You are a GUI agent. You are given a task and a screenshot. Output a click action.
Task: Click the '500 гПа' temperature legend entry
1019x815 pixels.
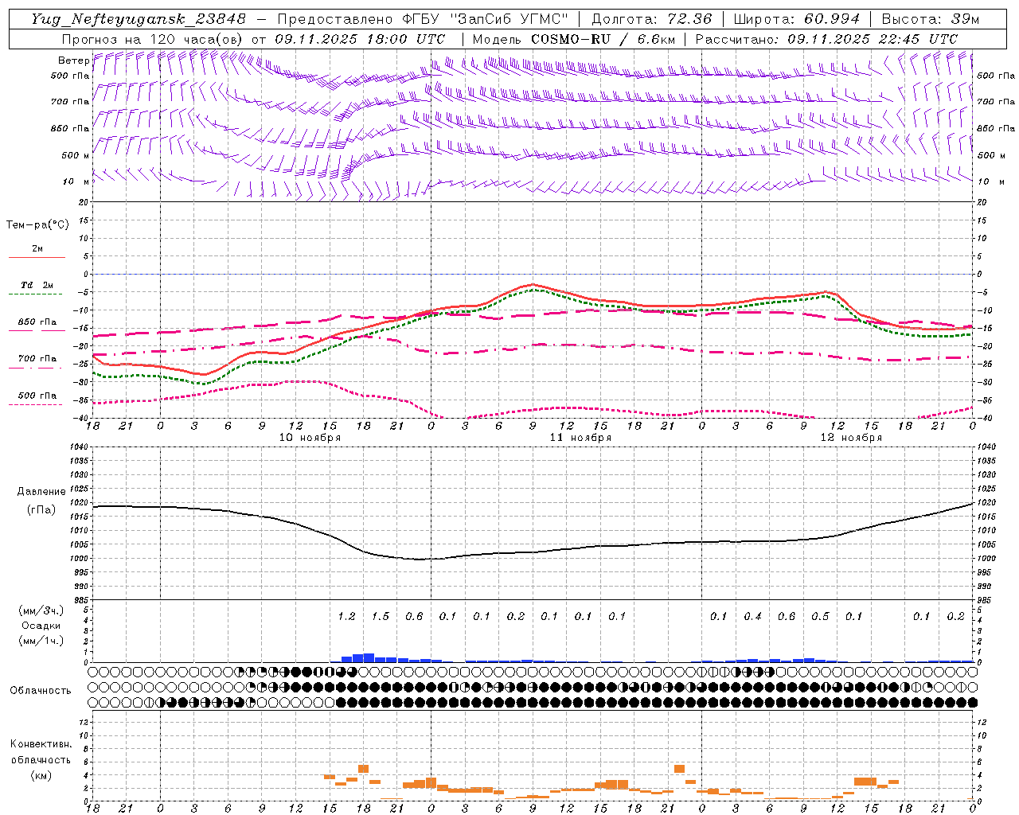(x=37, y=396)
